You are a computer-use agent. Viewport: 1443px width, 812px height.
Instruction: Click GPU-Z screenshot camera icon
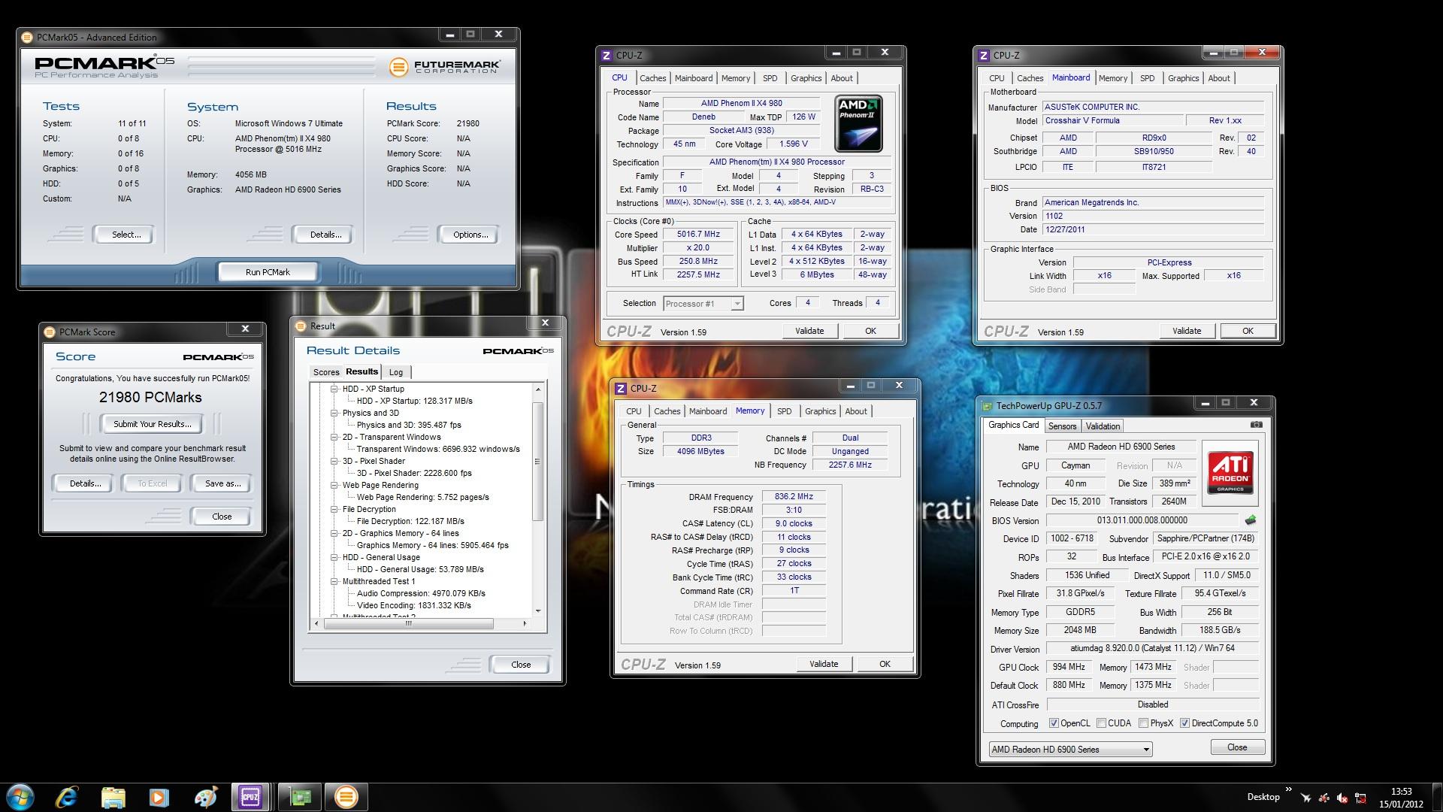(1256, 425)
